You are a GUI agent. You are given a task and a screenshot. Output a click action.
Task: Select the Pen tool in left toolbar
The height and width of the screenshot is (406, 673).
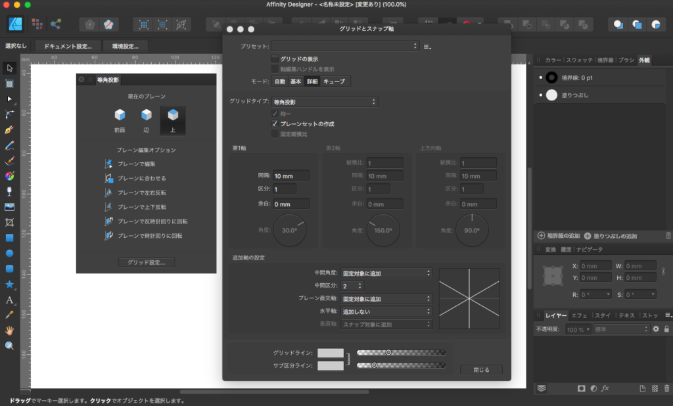(x=9, y=129)
